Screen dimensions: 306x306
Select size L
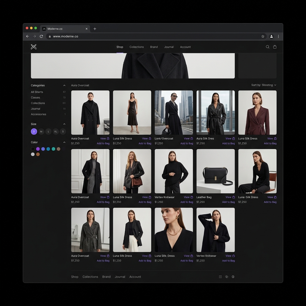(x=48, y=131)
